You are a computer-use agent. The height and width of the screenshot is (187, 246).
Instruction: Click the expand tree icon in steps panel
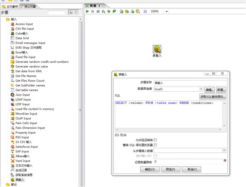[x=71, y=13]
